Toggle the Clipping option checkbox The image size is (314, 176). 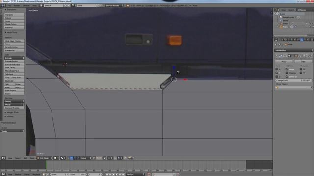coord(287,73)
